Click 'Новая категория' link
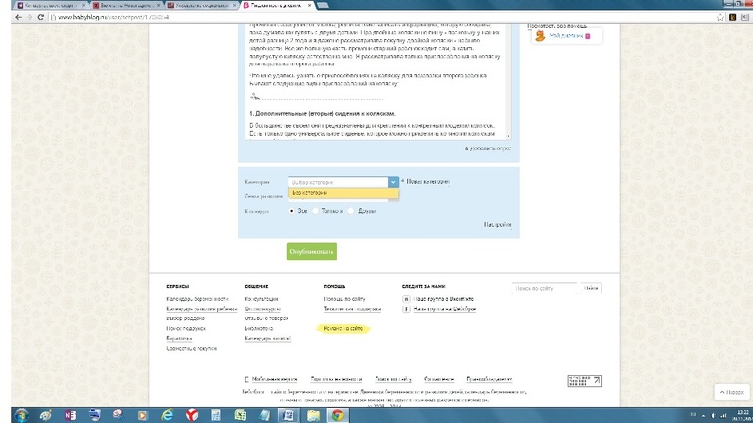753x423 pixels. click(x=427, y=182)
